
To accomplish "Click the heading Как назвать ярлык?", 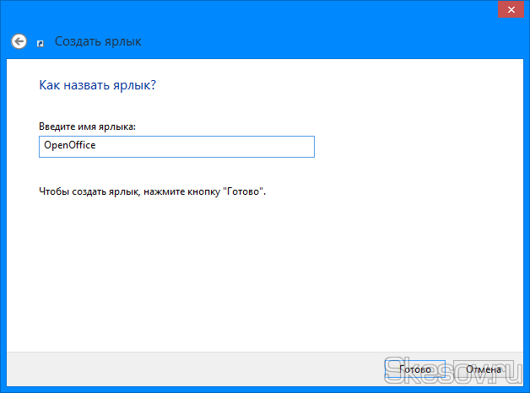I will click(98, 86).
